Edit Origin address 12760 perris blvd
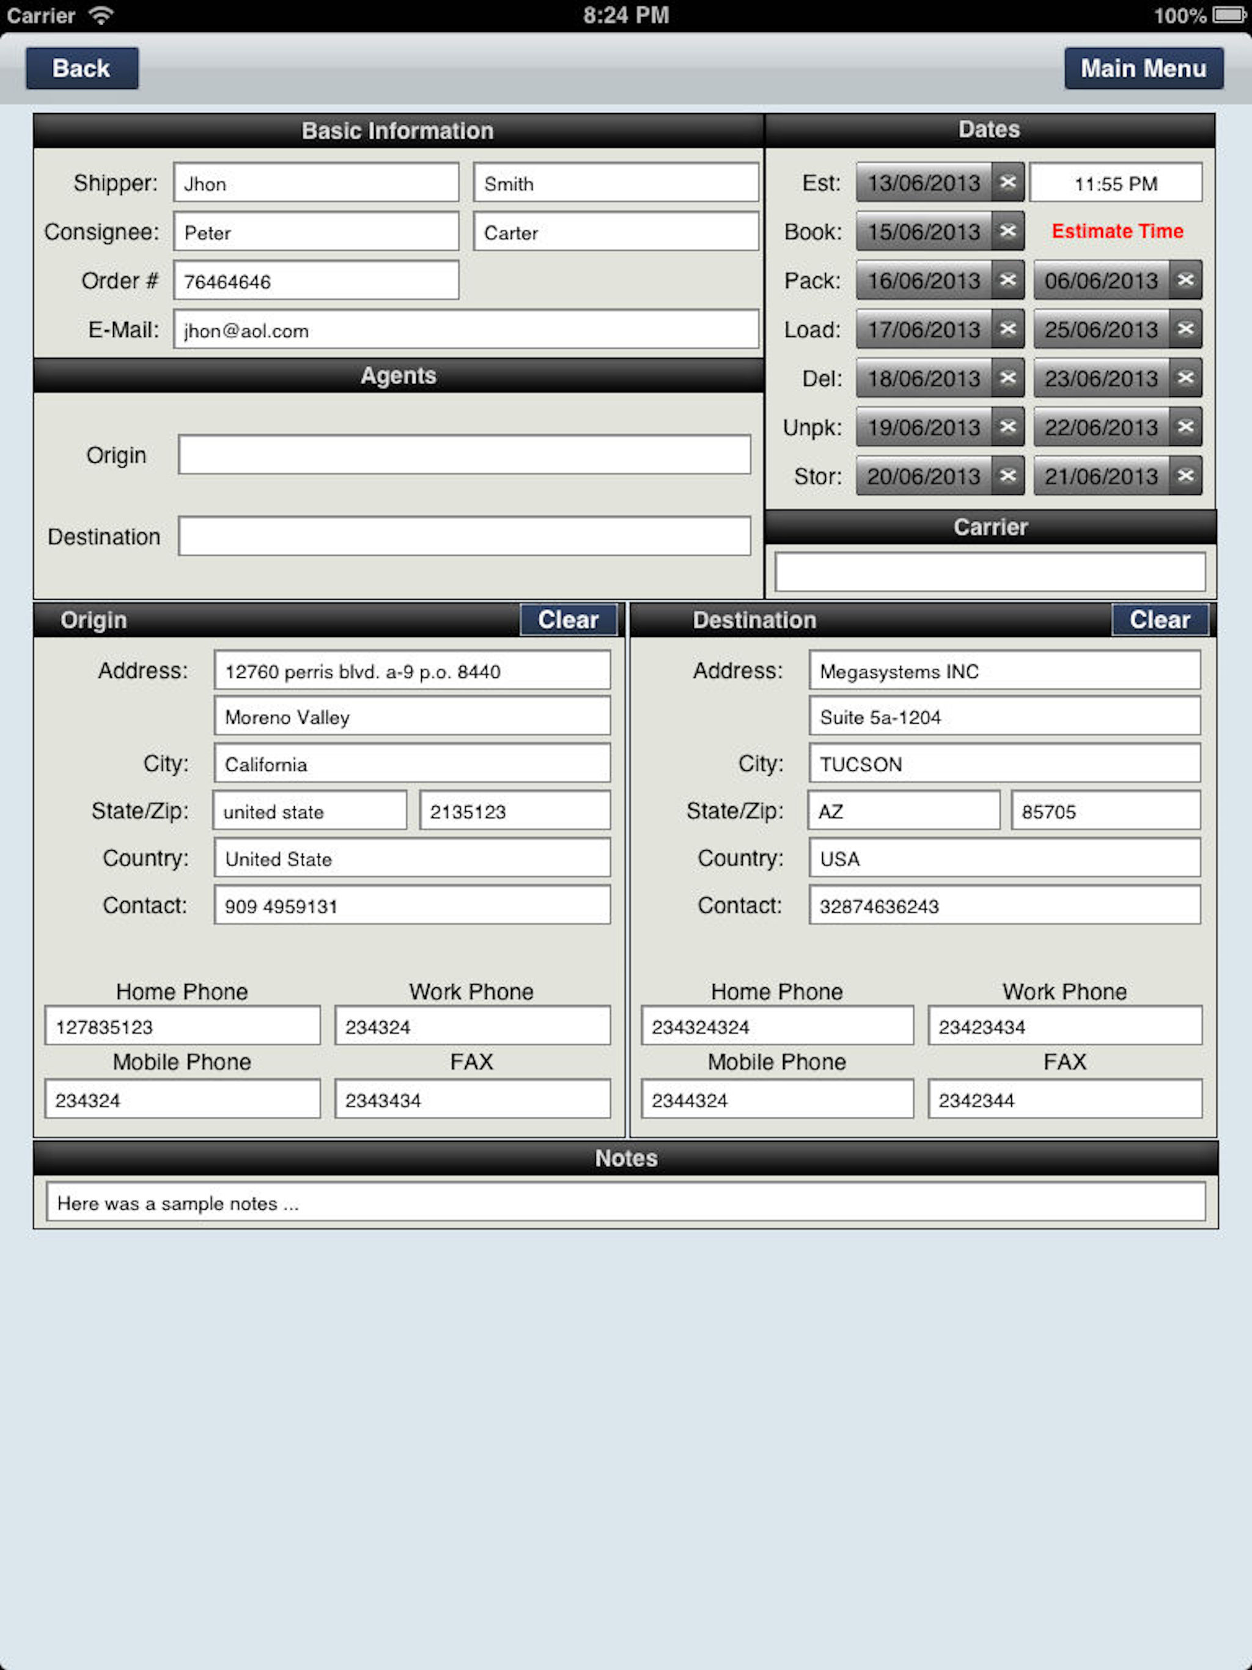This screenshot has width=1252, height=1670. (412, 671)
